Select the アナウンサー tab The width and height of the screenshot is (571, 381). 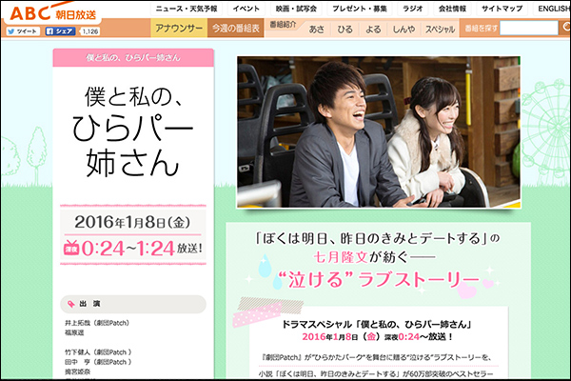178,29
